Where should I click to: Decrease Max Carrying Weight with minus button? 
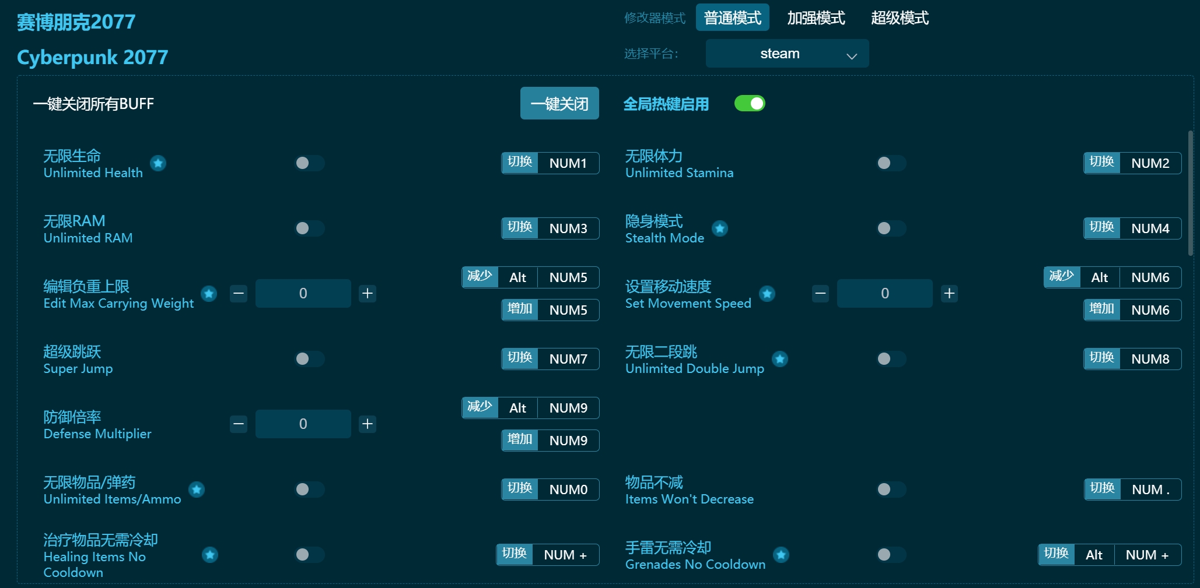tap(238, 293)
